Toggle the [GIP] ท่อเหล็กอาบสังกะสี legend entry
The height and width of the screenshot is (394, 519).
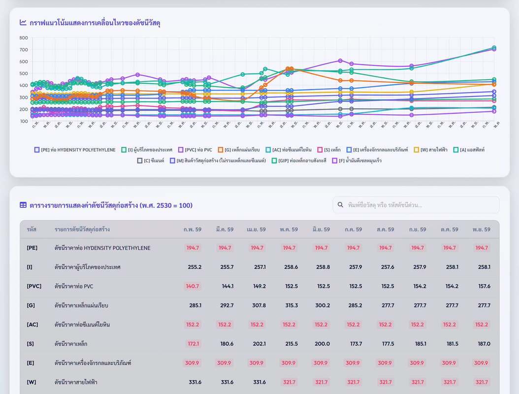click(x=299, y=161)
